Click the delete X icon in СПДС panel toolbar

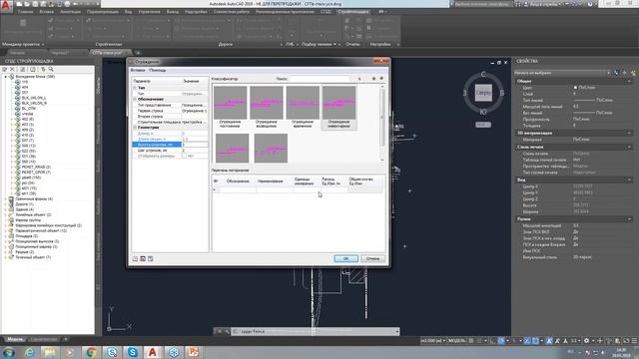tap(12, 70)
